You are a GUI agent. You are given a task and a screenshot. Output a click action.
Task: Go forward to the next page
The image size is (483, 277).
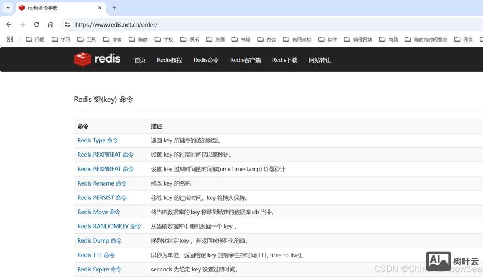tap(23, 24)
